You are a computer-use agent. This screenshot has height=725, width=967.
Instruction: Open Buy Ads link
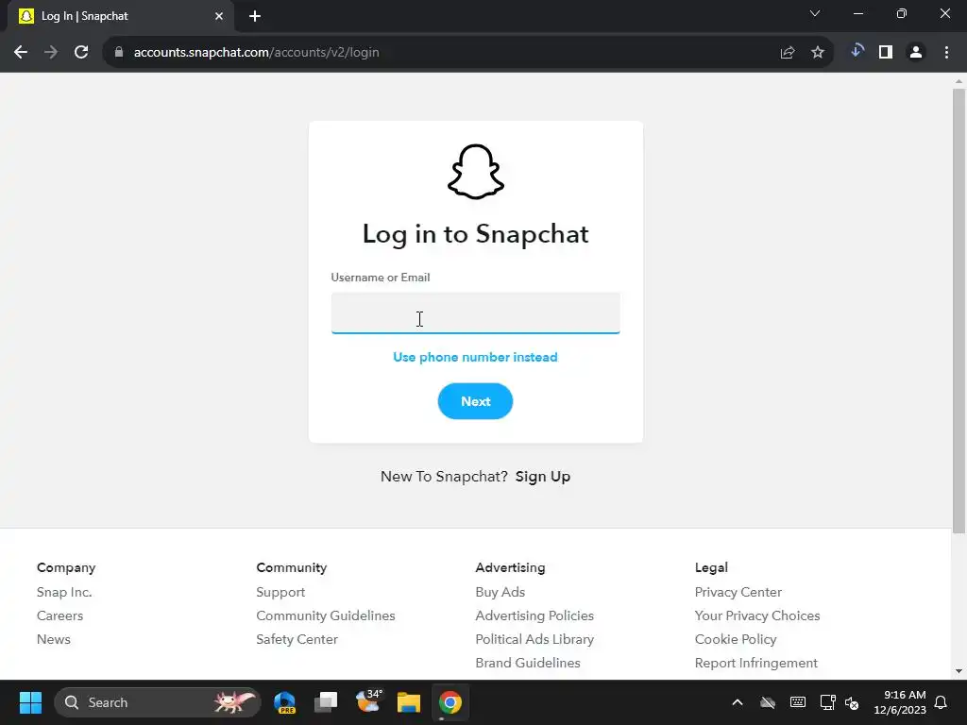click(500, 593)
